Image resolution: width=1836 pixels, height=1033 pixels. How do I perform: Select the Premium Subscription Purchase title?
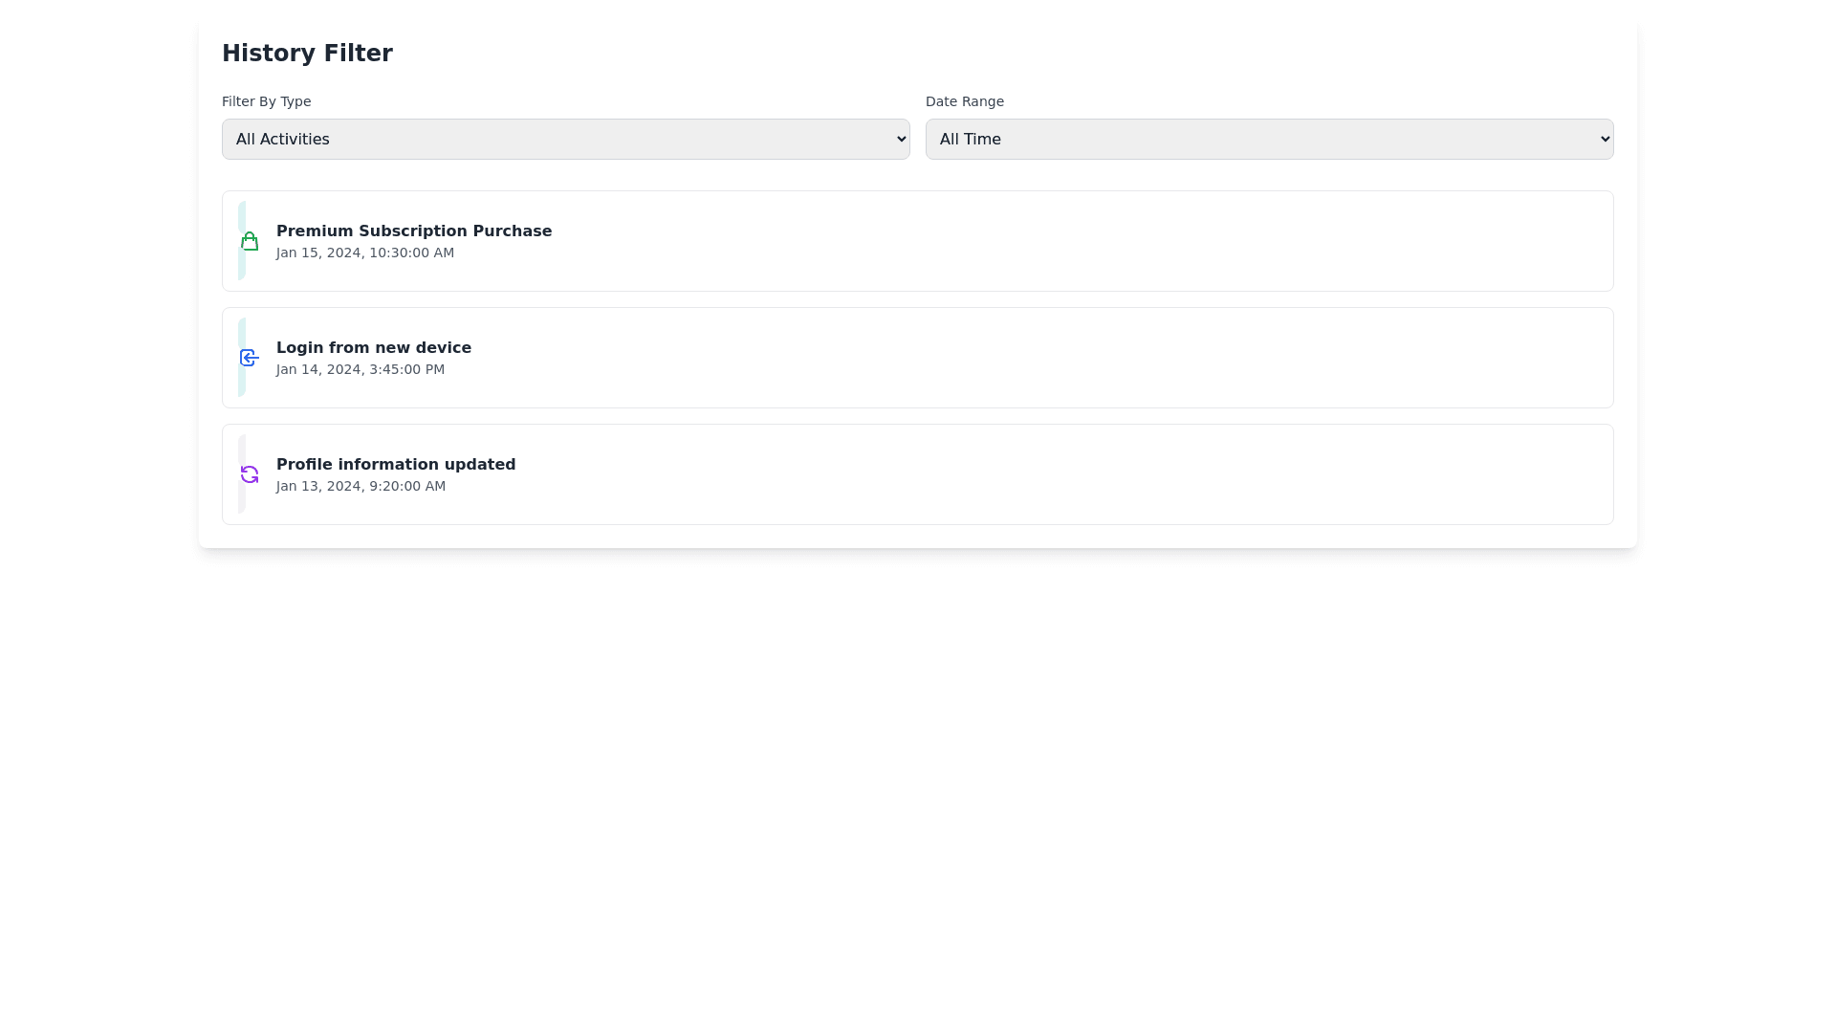413,231
